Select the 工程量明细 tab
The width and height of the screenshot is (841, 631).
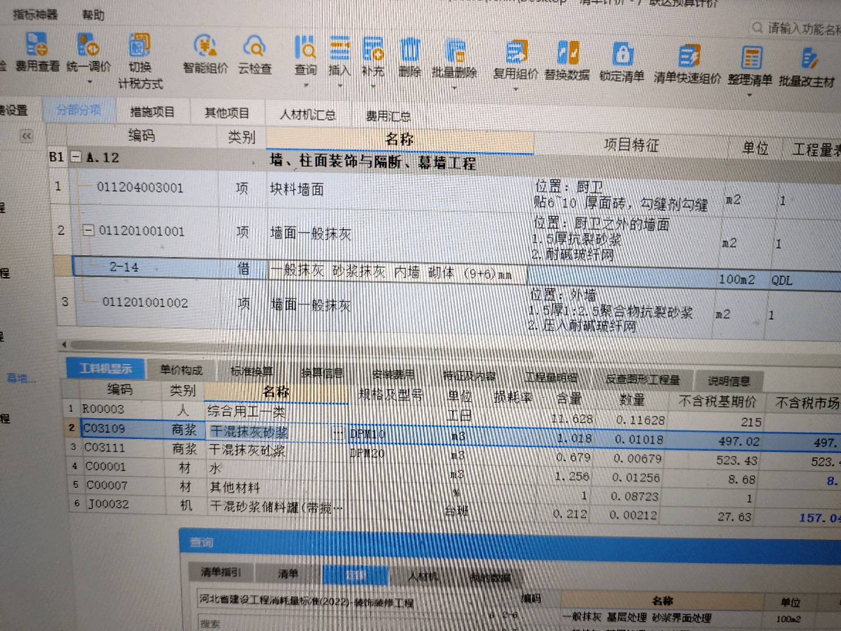click(551, 378)
